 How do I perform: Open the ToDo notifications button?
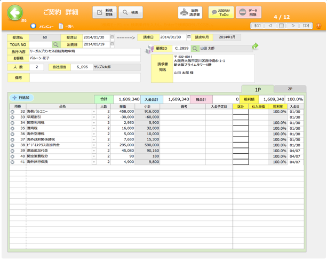tap(221, 12)
